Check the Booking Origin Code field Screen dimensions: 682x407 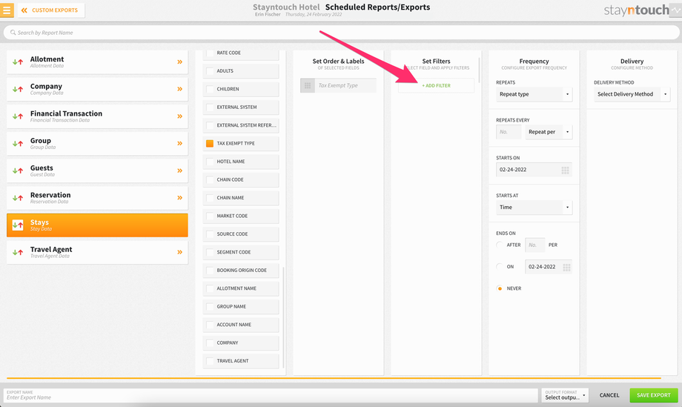[x=210, y=271]
